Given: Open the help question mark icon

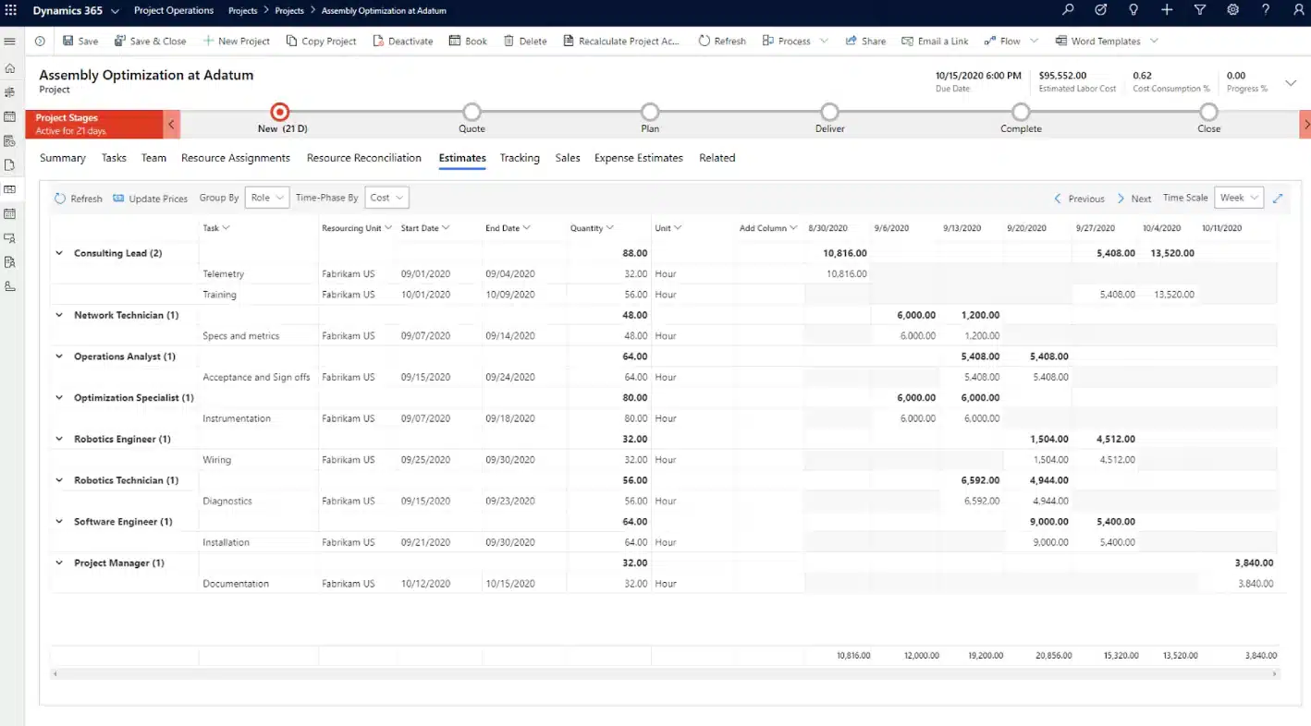Looking at the screenshot, I should [x=1266, y=10].
